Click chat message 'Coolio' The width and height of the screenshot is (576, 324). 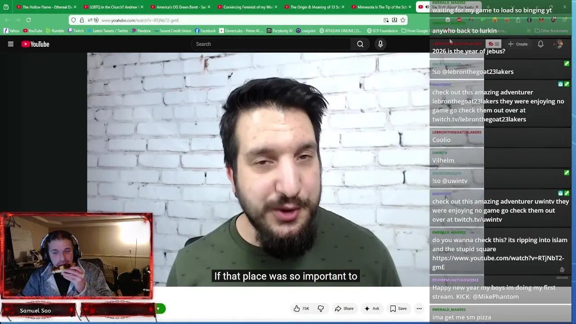(441, 140)
